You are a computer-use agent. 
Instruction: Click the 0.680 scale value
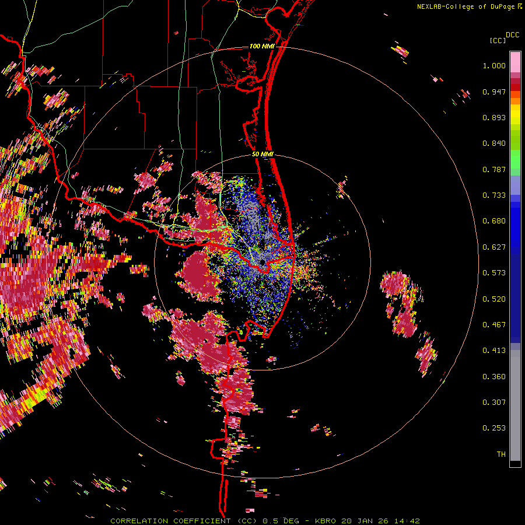pos(494,221)
